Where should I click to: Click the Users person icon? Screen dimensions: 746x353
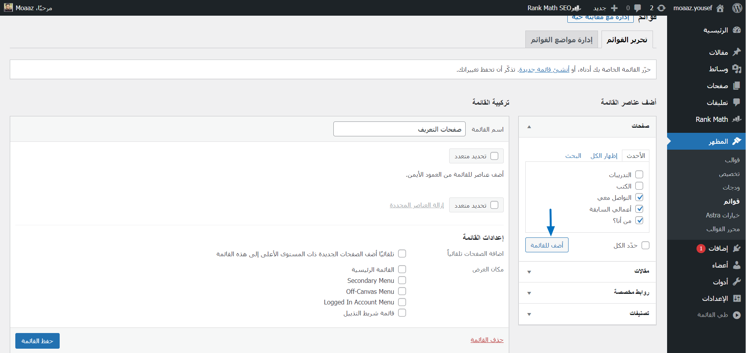(737, 265)
